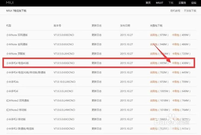The height and width of the screenshot is (135, 201).
Task: Select the 下载 menu item
Action: [x=171, y=3]
